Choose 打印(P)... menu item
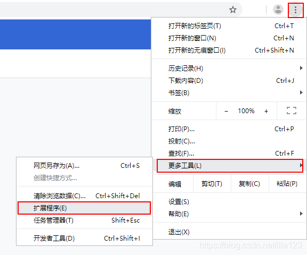This screenshot has width=307, height=255. tap(229, 129)
